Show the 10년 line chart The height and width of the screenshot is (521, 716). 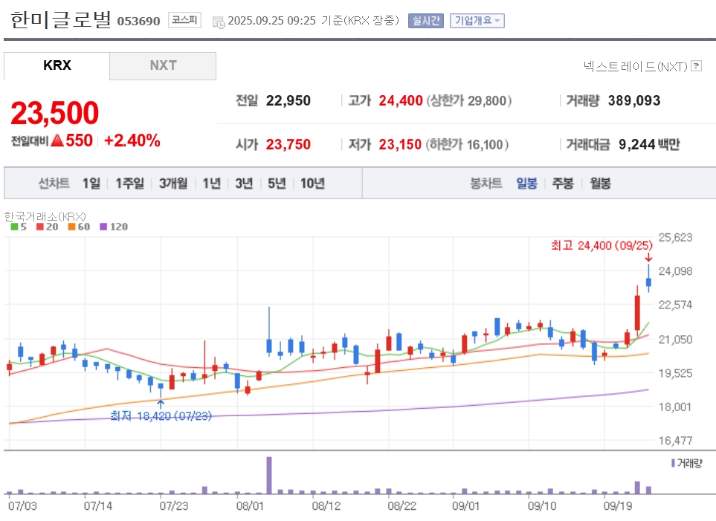coord(312,183)
